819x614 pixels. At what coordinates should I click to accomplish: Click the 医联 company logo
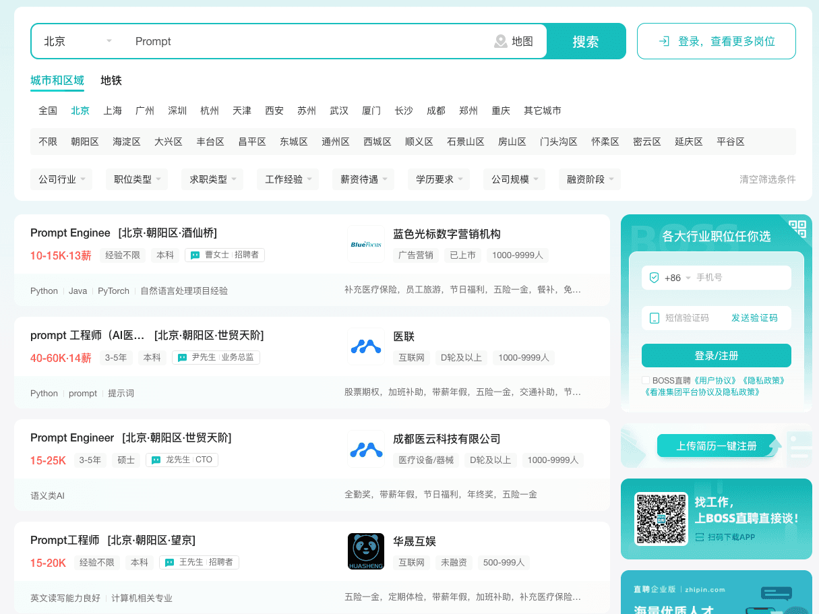coord(365,346)
